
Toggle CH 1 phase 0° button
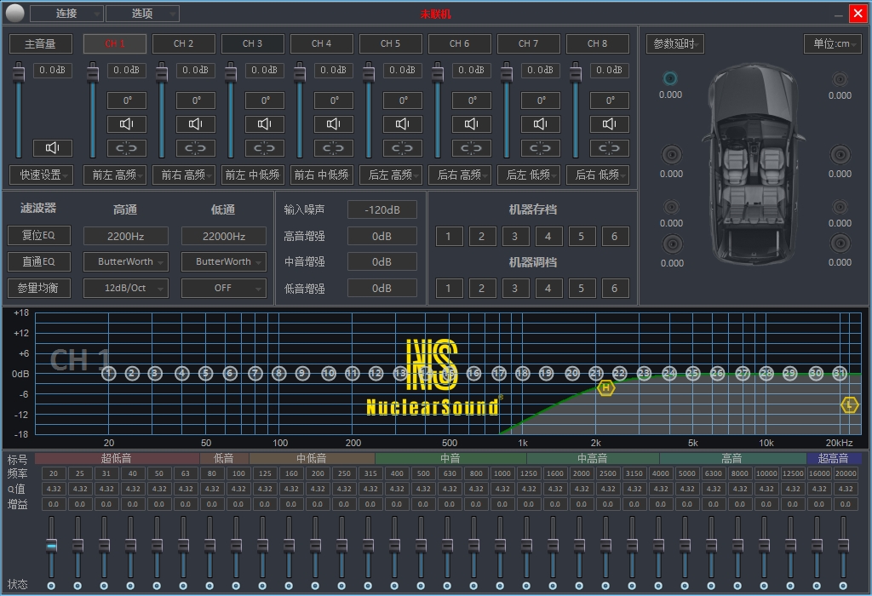pos(127,100)
